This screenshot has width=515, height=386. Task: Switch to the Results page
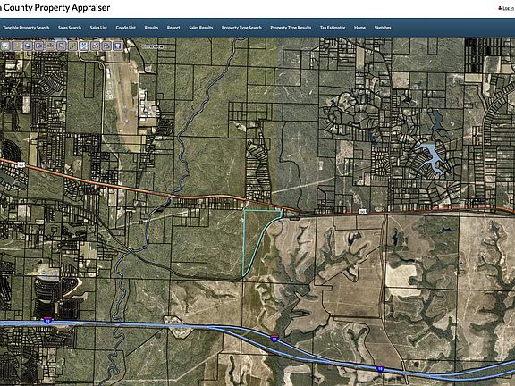pyautogui.click(x=151, y=28)
